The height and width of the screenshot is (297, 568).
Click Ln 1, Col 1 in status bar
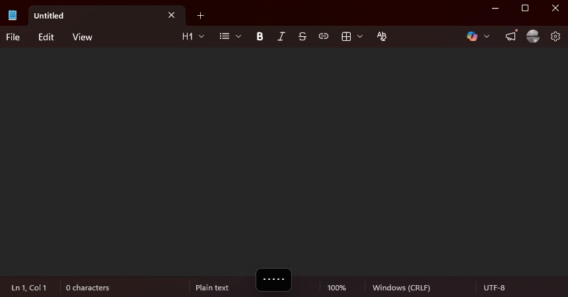click(29, 288)
